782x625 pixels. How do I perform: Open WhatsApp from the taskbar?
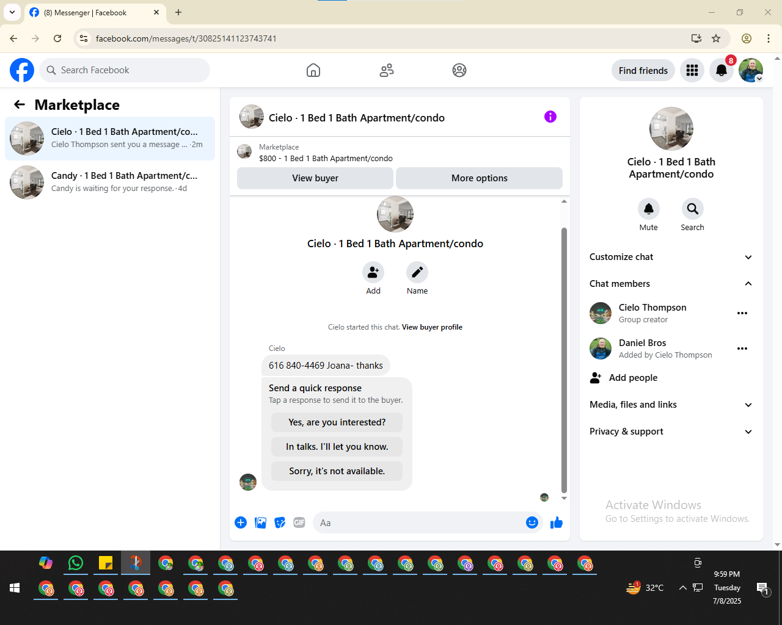tap(76, 563)
